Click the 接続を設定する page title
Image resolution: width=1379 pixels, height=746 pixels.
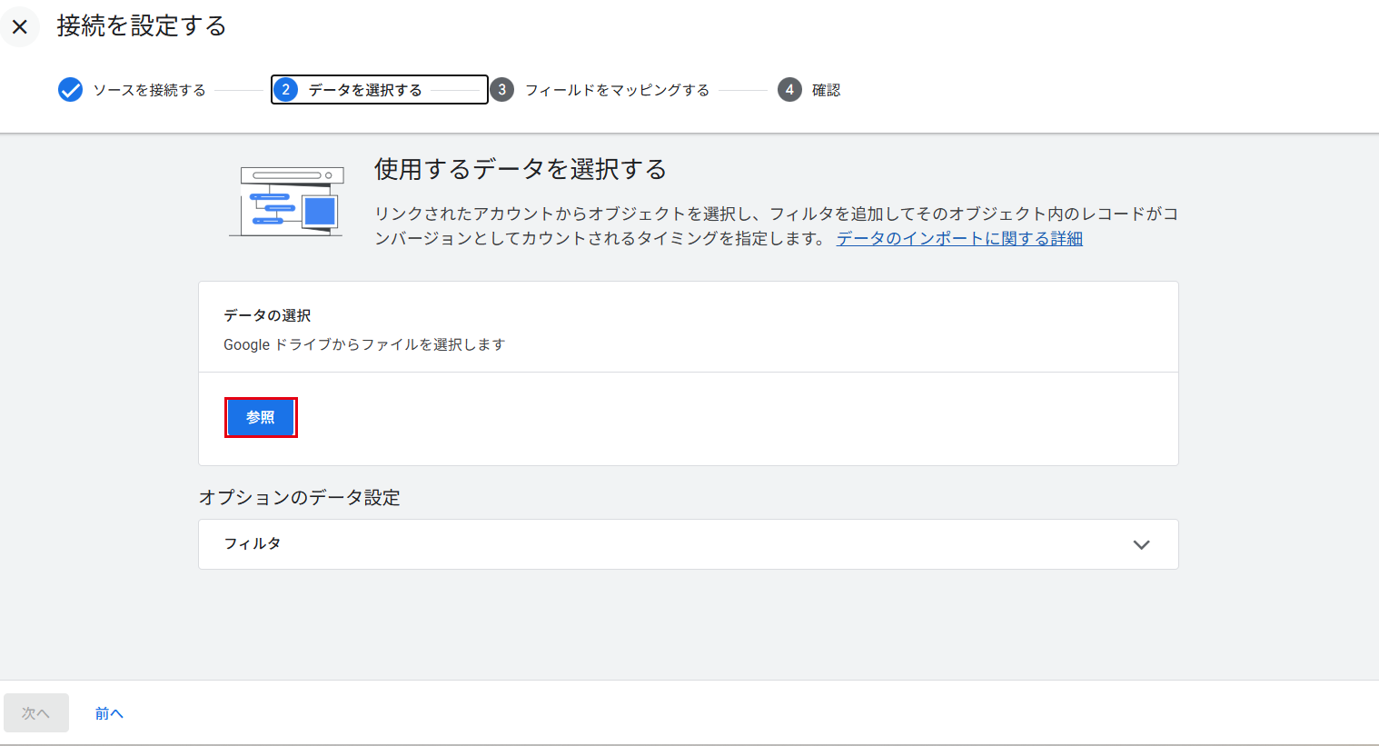point(142,25)
